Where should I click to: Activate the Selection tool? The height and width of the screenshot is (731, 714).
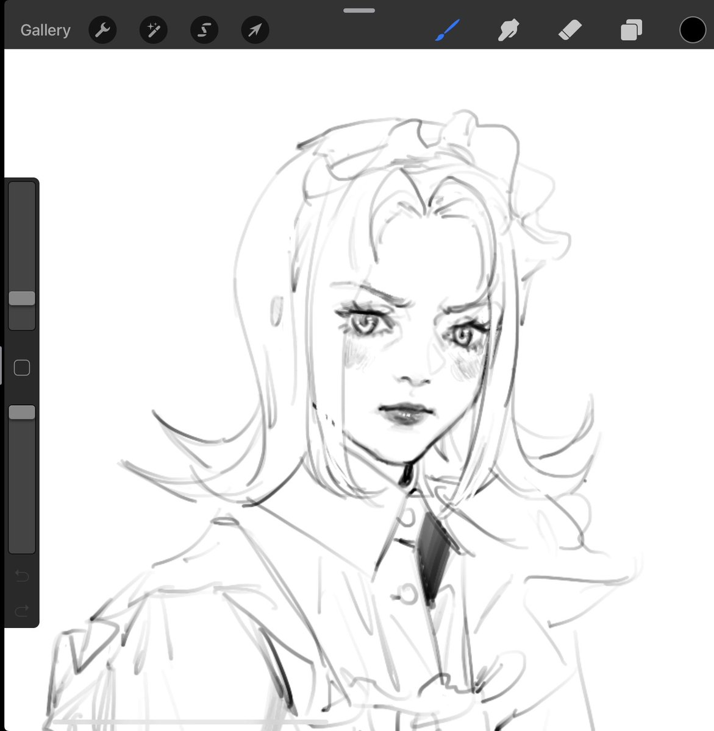pyautogui.click(x=204, y=30)
